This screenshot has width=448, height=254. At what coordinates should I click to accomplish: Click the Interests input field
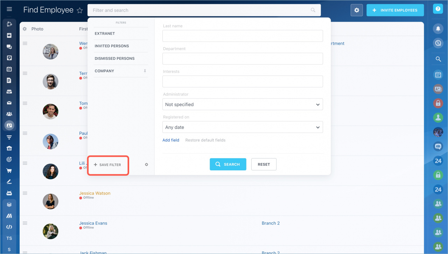pyautogui.click(x=243, y=82)
